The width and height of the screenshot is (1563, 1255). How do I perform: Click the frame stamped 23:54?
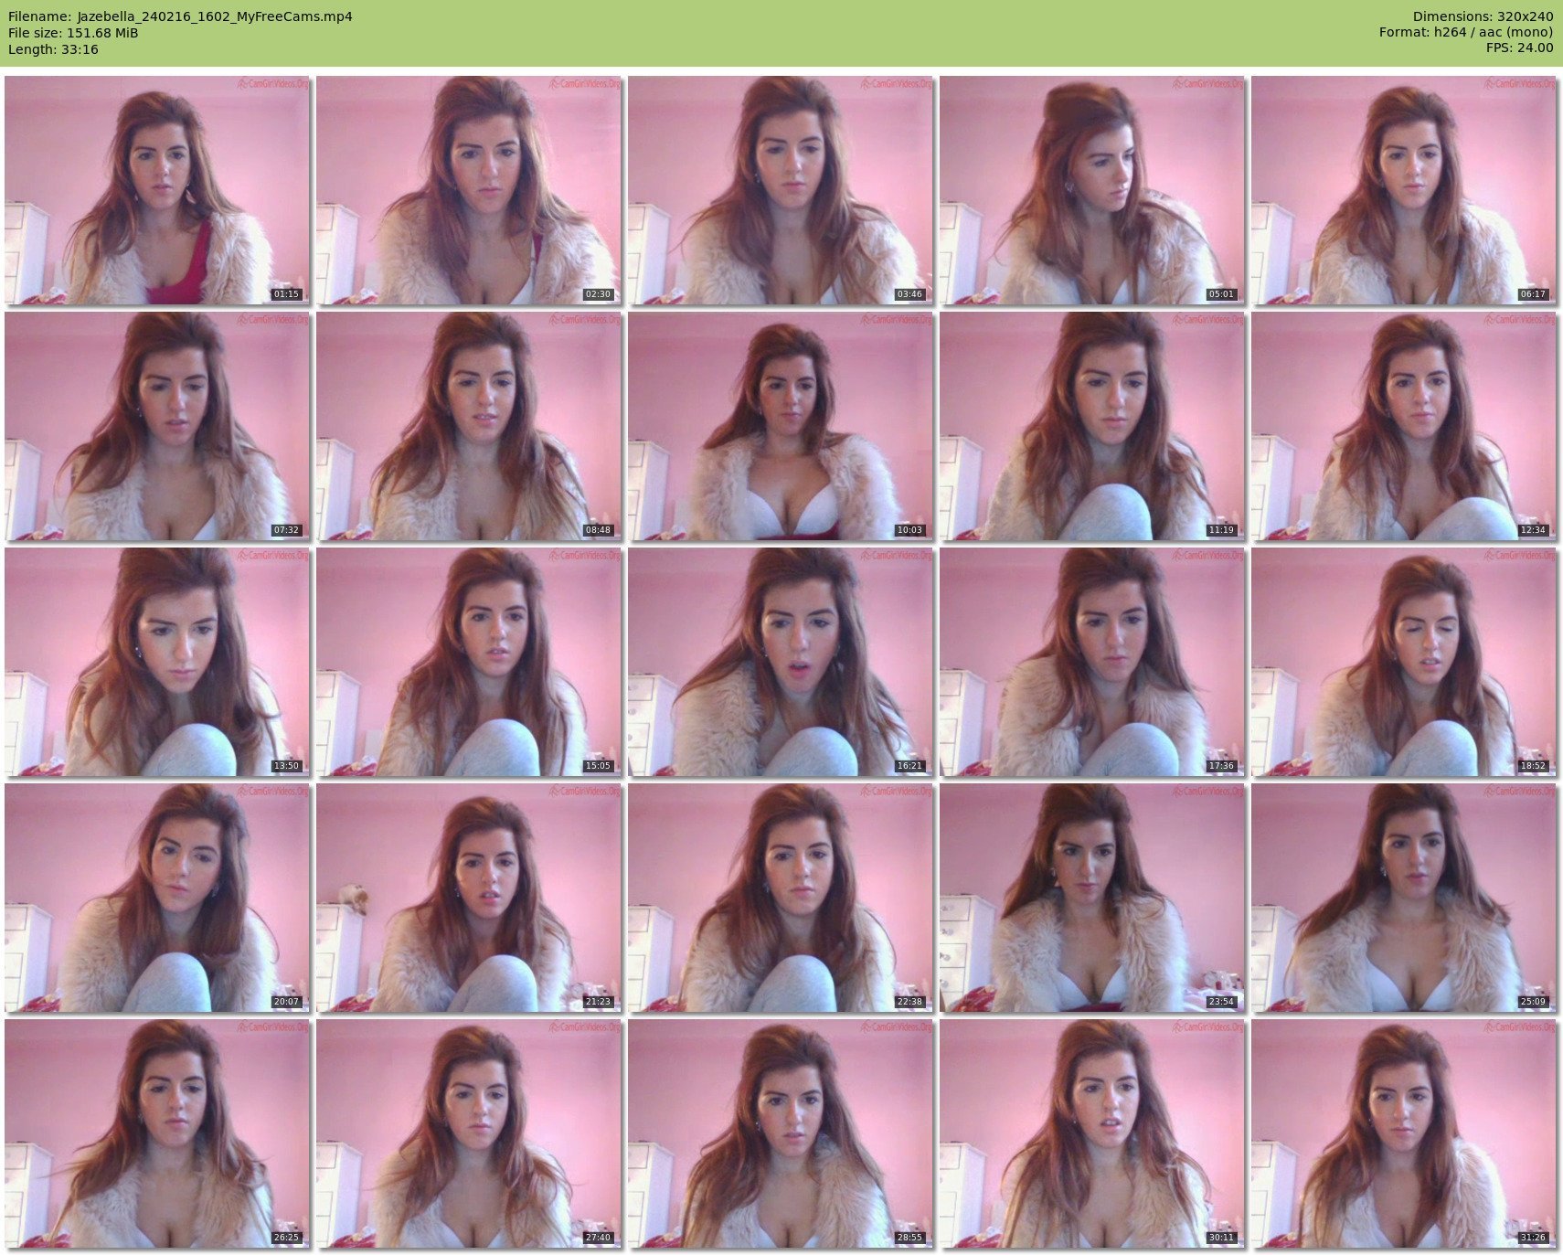[x=1092, y=898]
